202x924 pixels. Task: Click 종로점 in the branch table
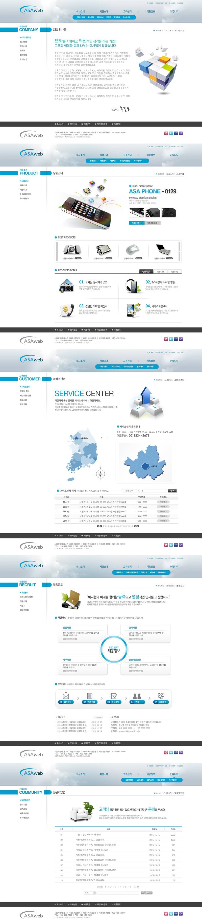[66, 507]
